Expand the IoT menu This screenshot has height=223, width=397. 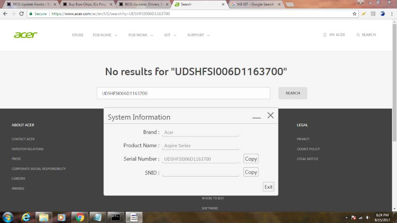coord(170,35)
